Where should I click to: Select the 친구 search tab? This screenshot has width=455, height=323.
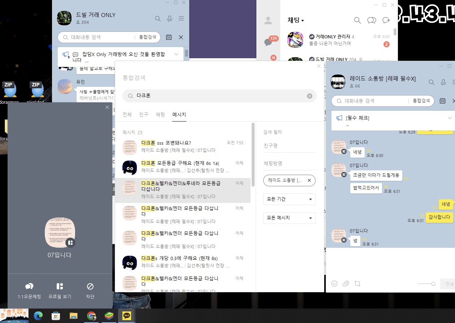point(144,114)
